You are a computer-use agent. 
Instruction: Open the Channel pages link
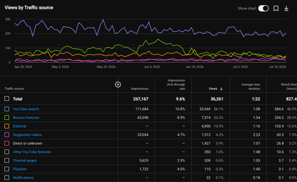[25, 161]
